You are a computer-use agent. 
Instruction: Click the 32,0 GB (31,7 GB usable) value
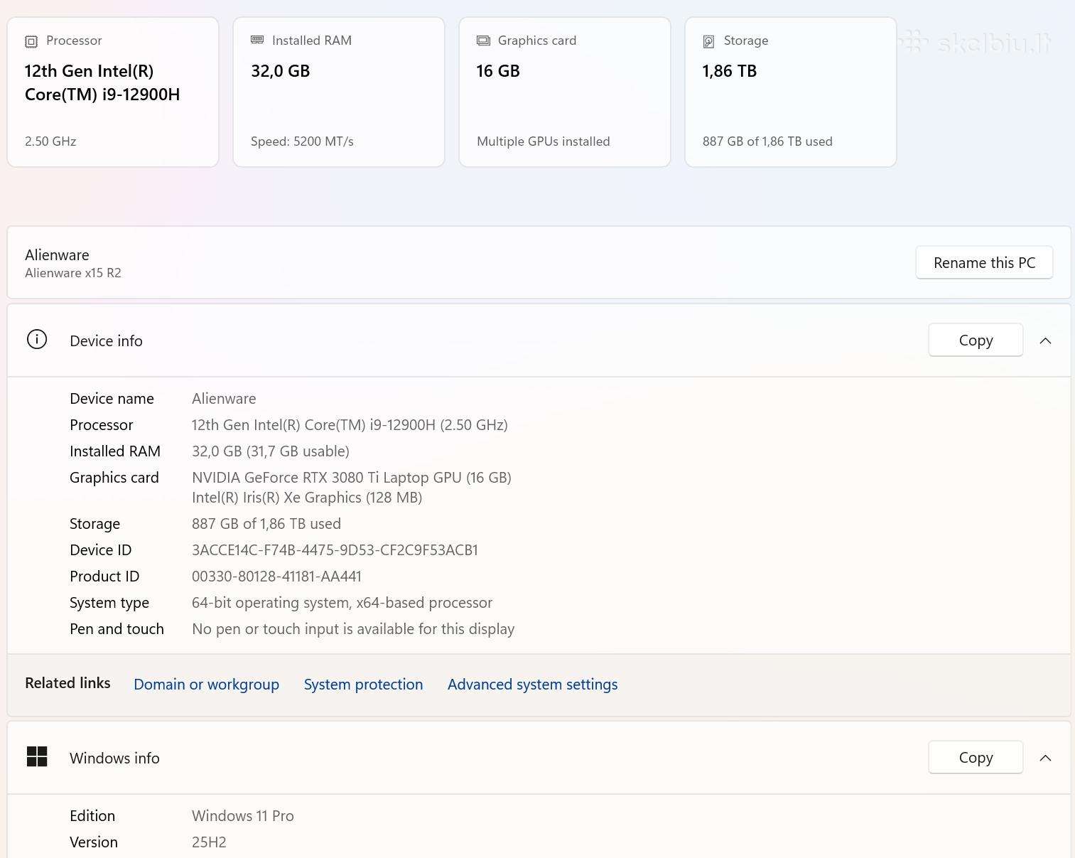271,451
